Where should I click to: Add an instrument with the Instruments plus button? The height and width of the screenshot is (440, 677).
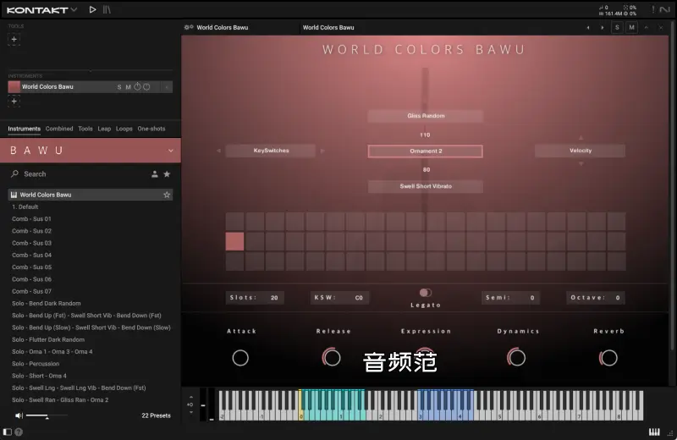coord(14,101)
